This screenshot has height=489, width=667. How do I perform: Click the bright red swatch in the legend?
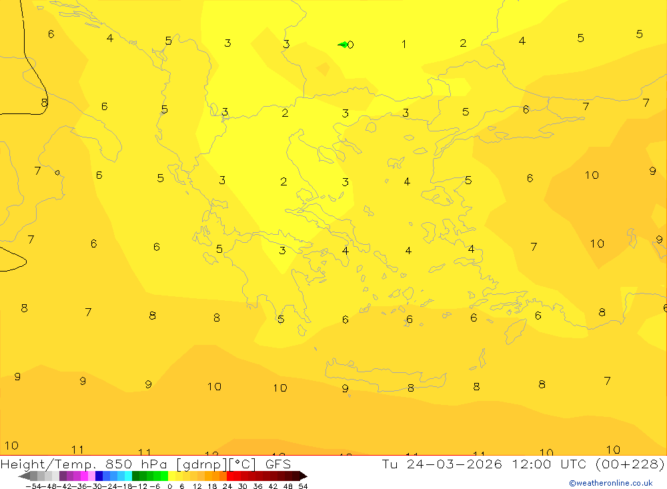click(x=230, y=476)
